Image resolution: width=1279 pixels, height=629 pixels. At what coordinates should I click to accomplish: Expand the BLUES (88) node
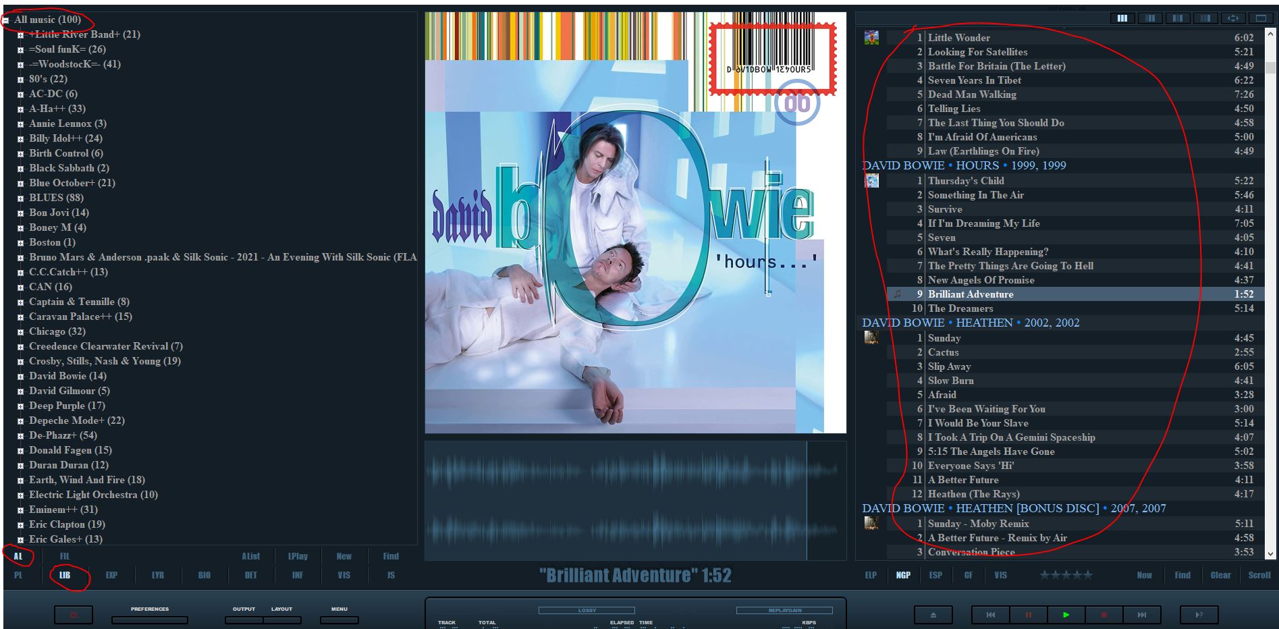click(20, 198)
